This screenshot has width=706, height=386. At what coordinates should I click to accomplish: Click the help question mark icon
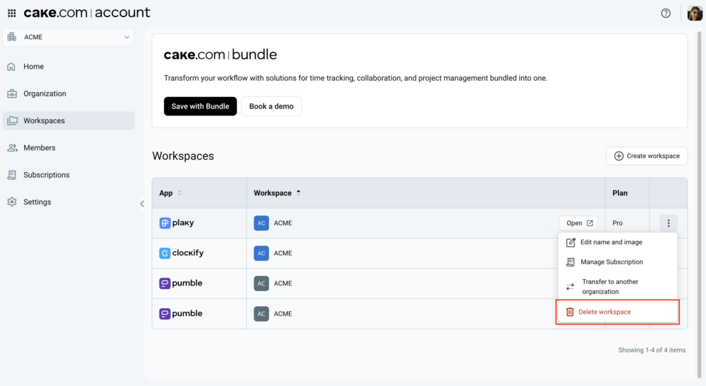coord(665,13)
